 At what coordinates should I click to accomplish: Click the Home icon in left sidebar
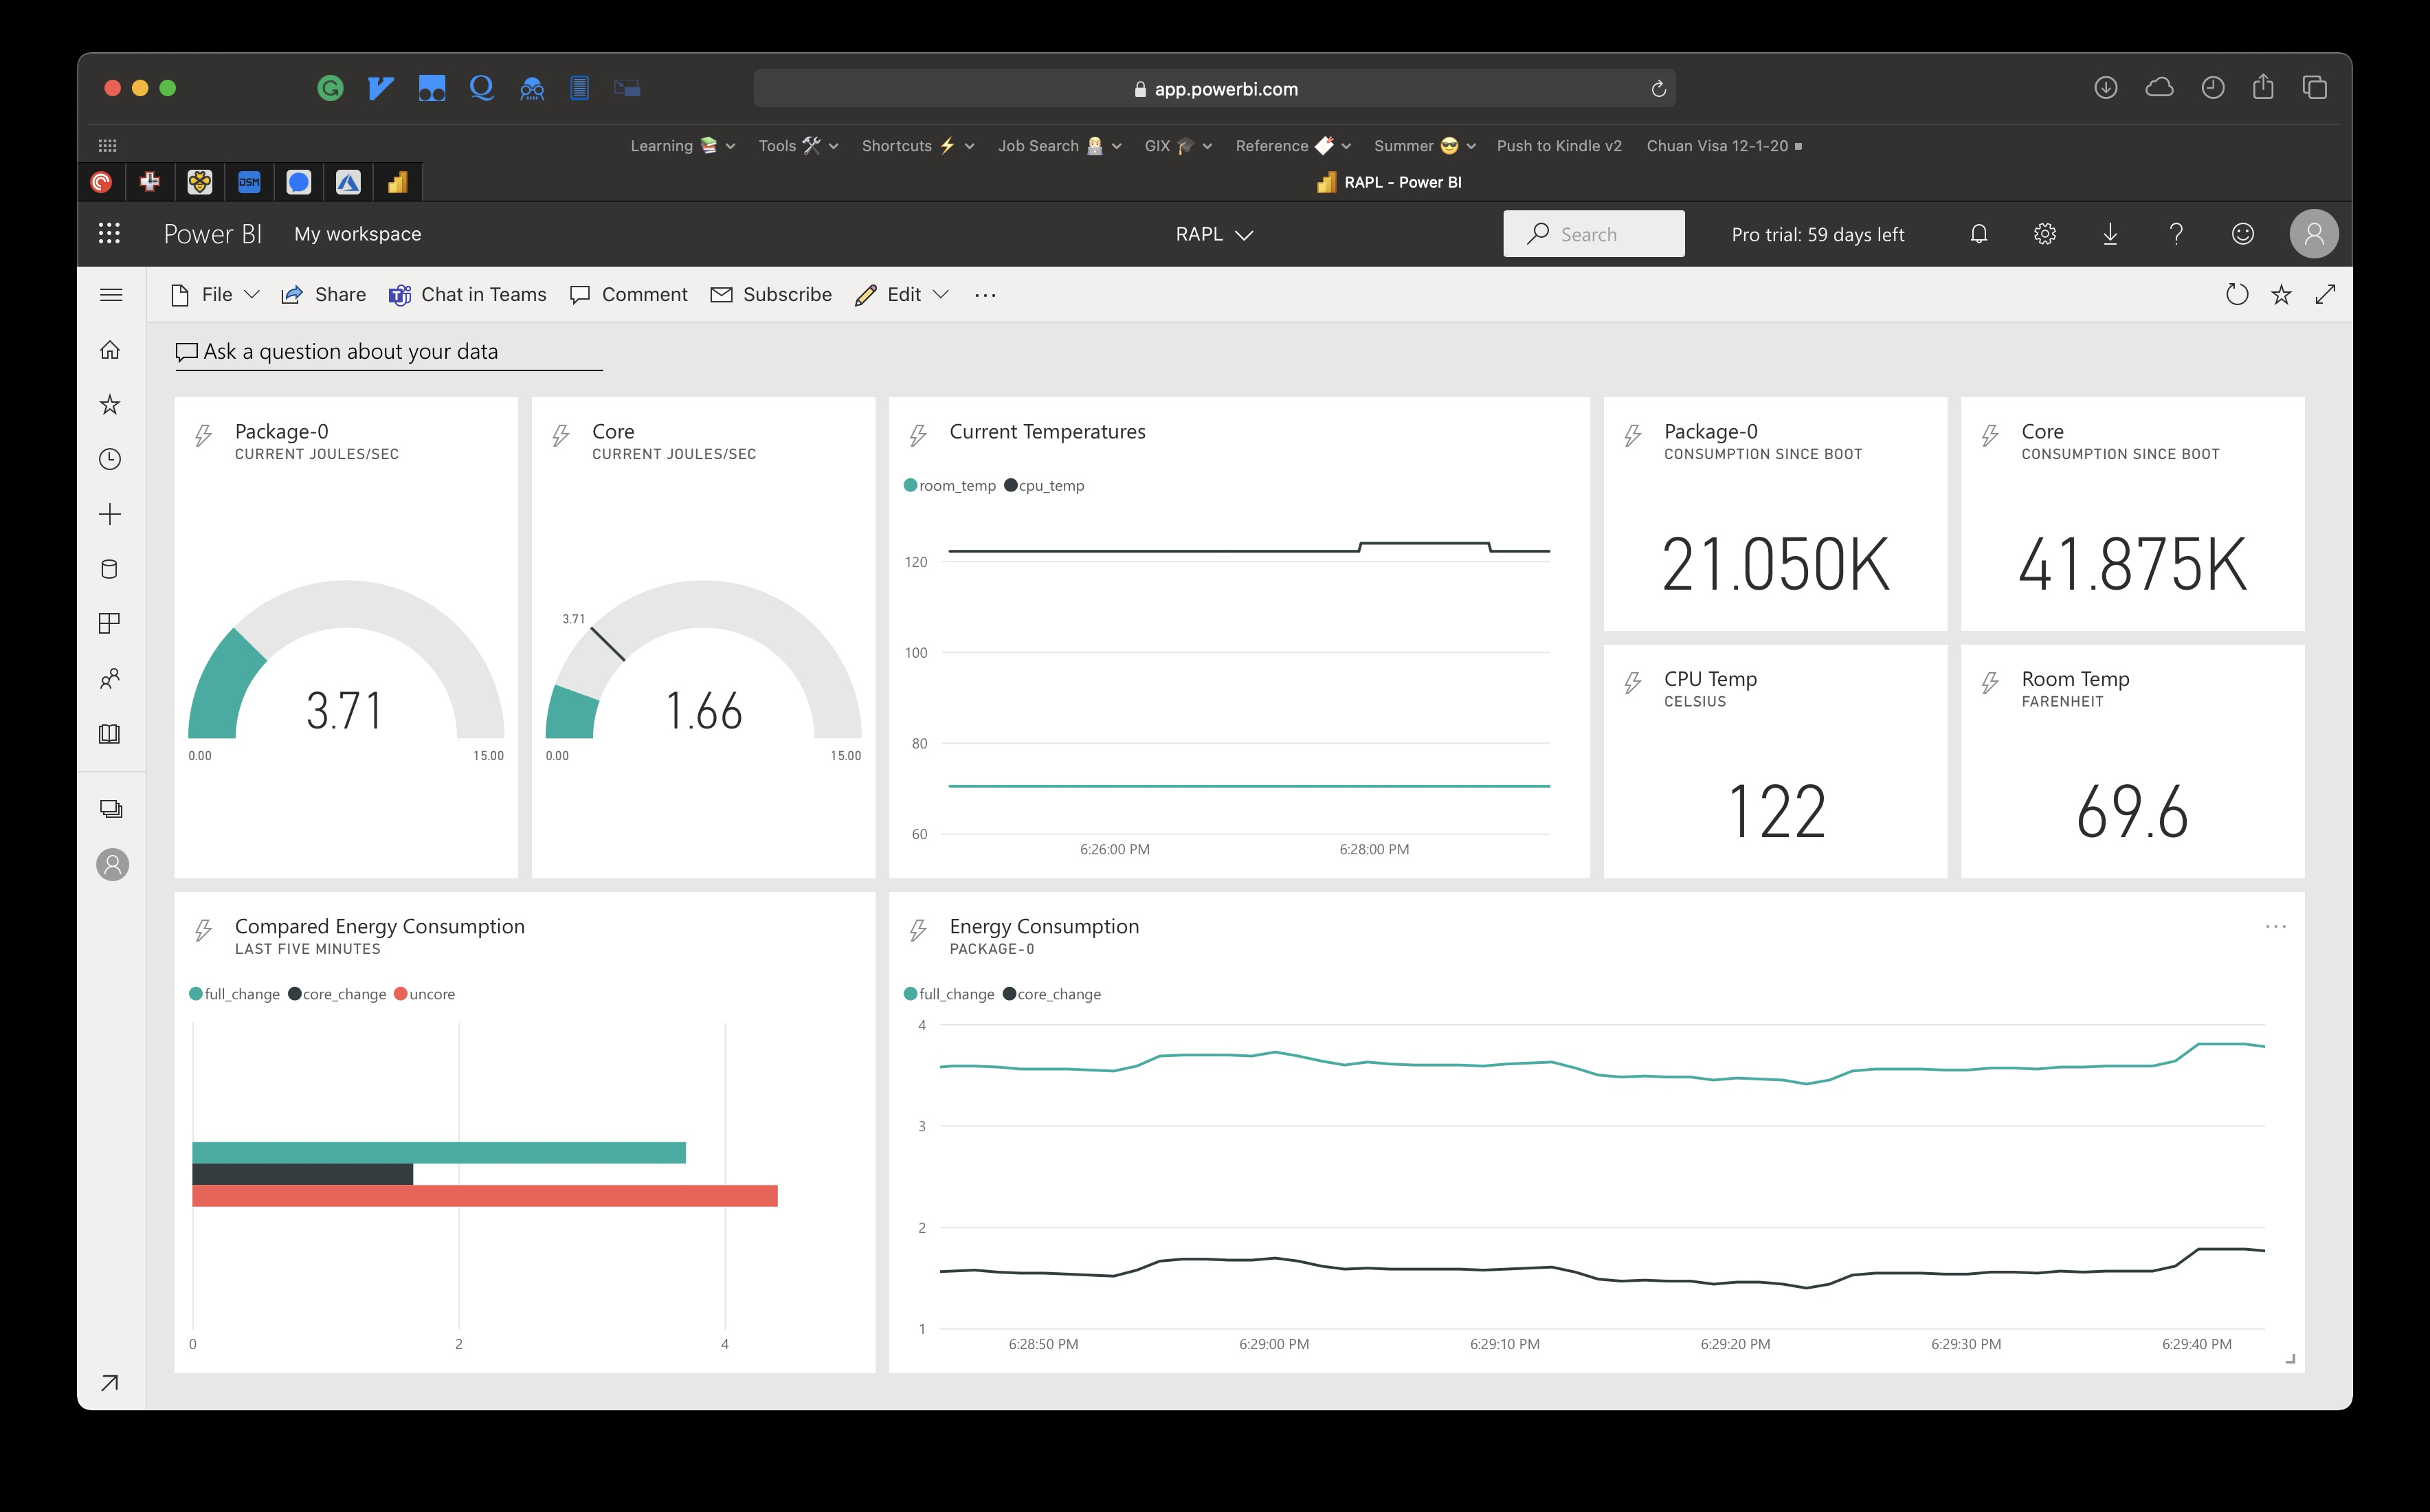click(110, 350)
